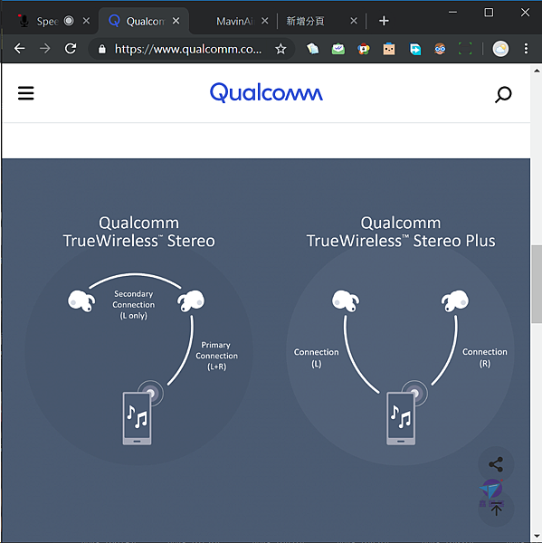Screen dimensions: 542x543
Task: Close the Spee tab
Action: tap(86, 21)
